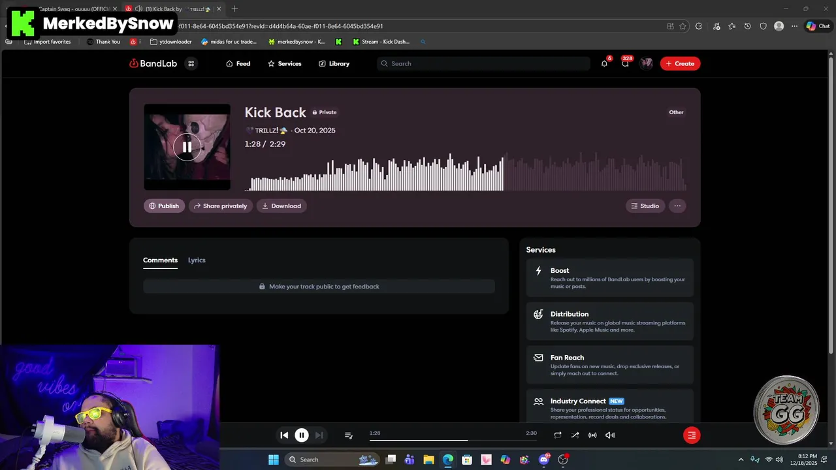Switch to the Lyrics tab
The height and width of the screenshot is (470, 836).
pyautogui.click(x=197, y=260)
